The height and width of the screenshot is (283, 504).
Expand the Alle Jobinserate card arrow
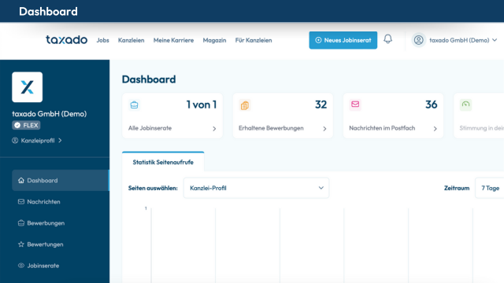click(x=214, y=129)
